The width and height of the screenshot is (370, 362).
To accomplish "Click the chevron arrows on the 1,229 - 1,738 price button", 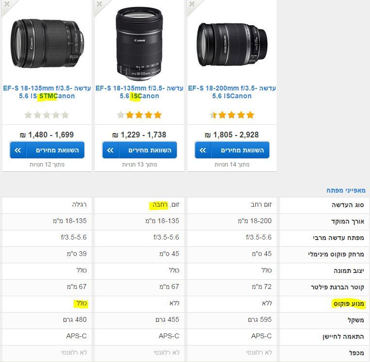I will point(110,150).
